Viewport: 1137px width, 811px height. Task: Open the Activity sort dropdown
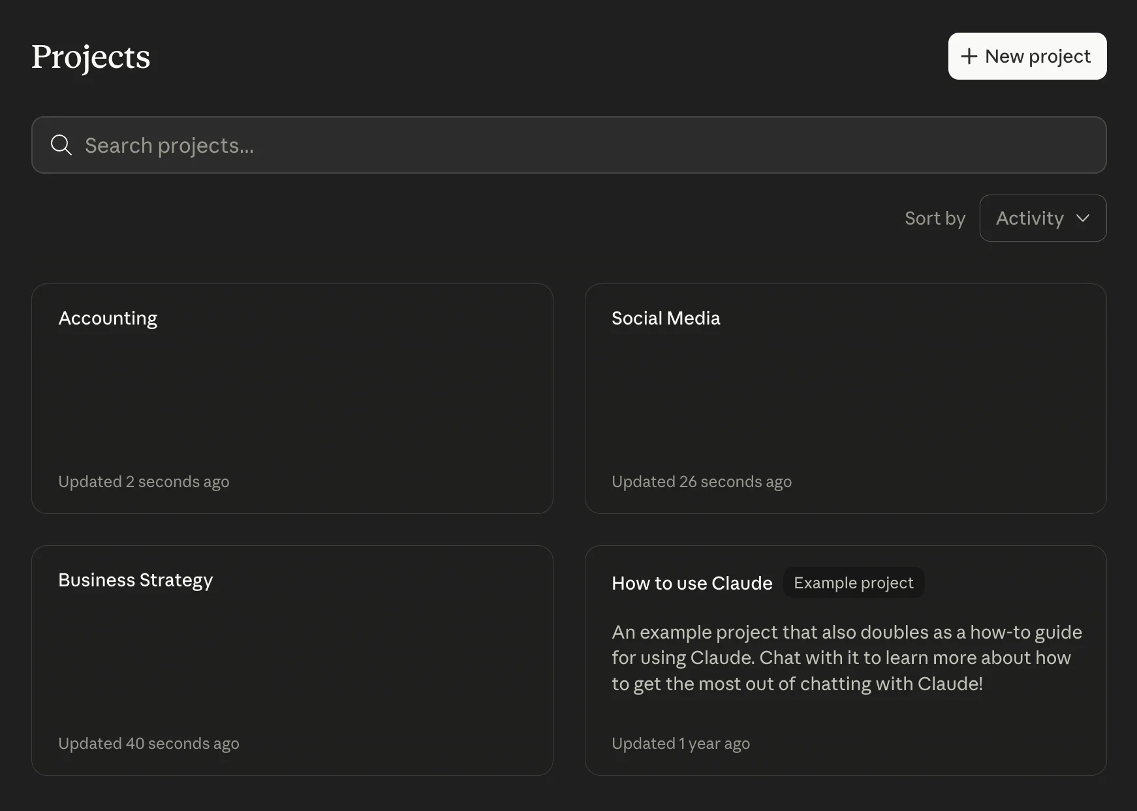[x=1042, y=218]
